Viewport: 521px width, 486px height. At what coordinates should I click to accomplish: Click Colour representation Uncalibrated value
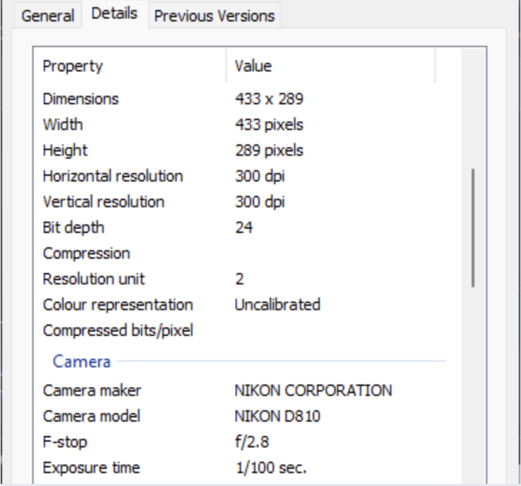(x=277, y=304)
